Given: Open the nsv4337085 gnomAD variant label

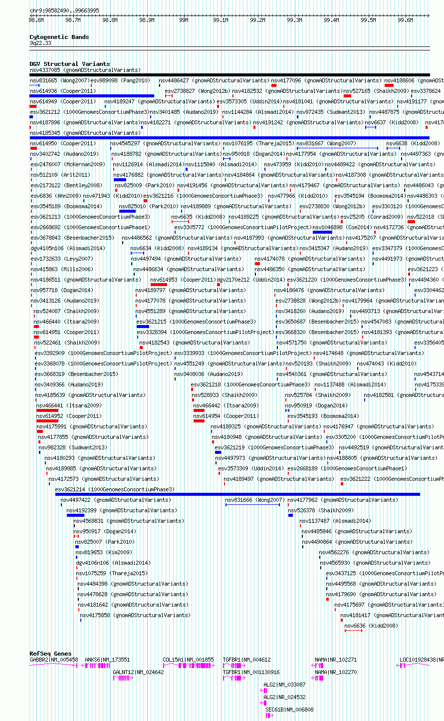Looking at the screenshot, I should coord(85,70).
